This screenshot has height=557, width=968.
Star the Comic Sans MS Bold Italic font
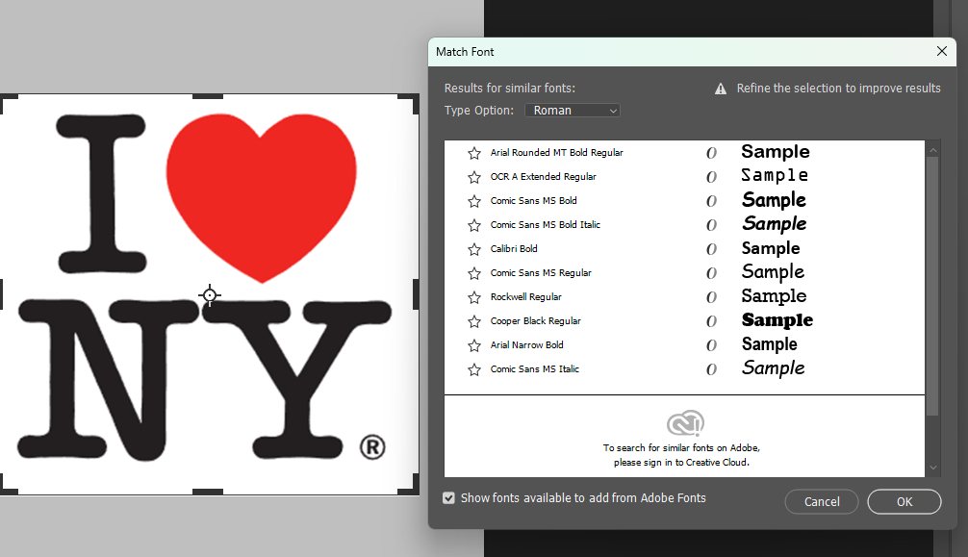click(x=474, y=225)
